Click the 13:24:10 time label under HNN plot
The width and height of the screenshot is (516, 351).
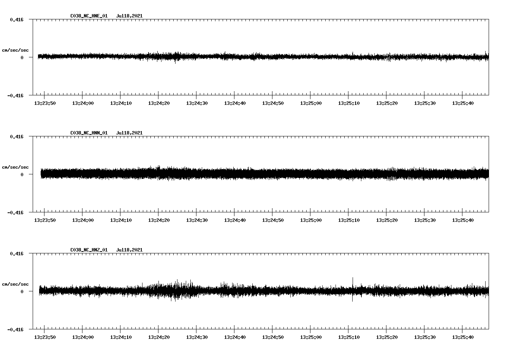click(x=121, y=220)
